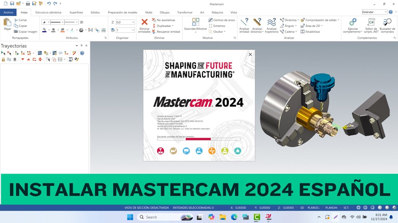Toggle Centros de arcos display
Image resolution: width=398 pixels, height=223 pixels.
[x=222, y=20]
